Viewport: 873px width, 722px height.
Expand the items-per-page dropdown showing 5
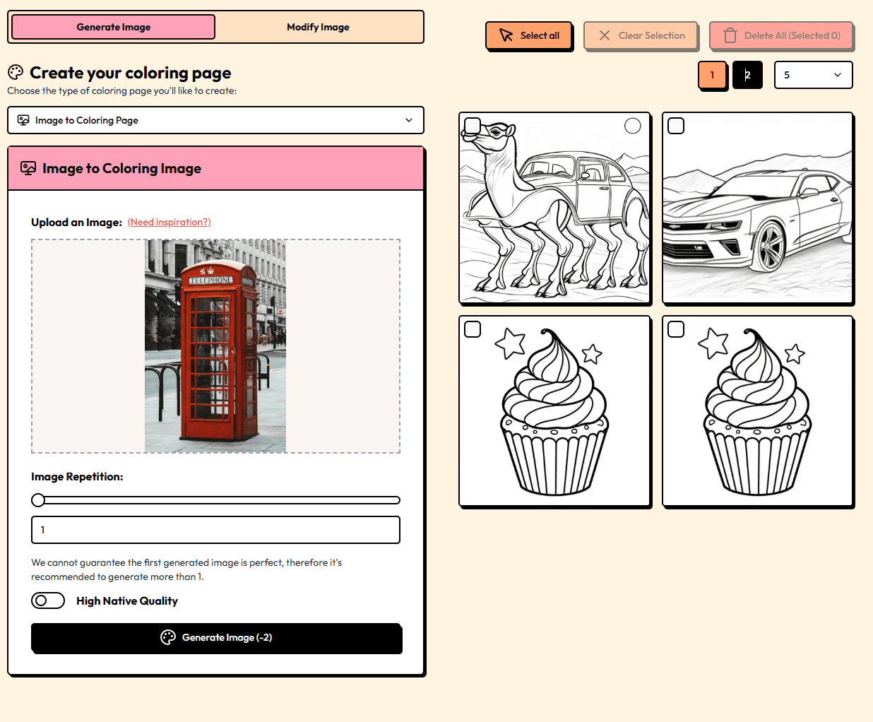(x=813, y=75)
